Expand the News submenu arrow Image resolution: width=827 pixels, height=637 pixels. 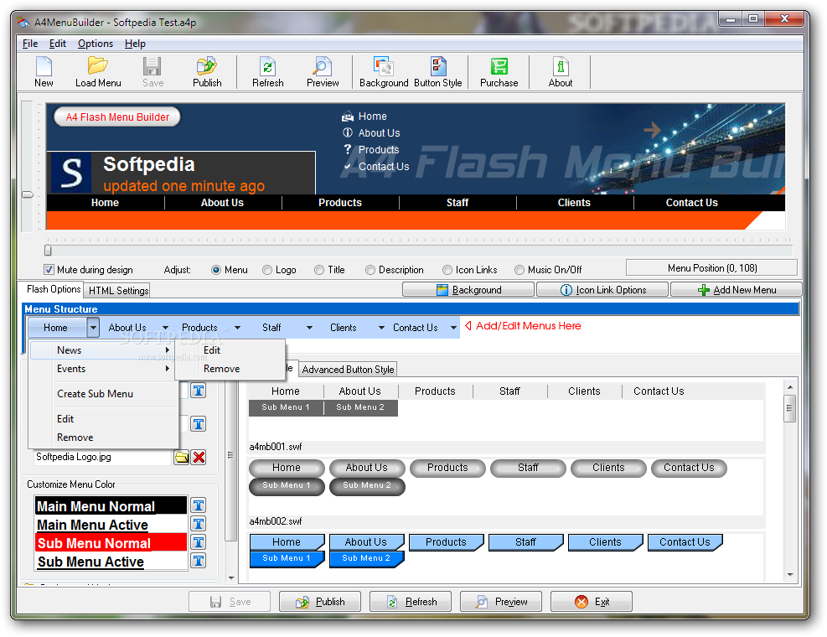(168, 350)
